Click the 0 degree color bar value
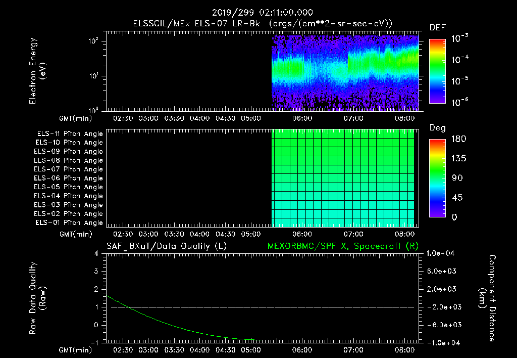This screenshot has height=358, width=517. pyautogui.click(x=454, y=217)
